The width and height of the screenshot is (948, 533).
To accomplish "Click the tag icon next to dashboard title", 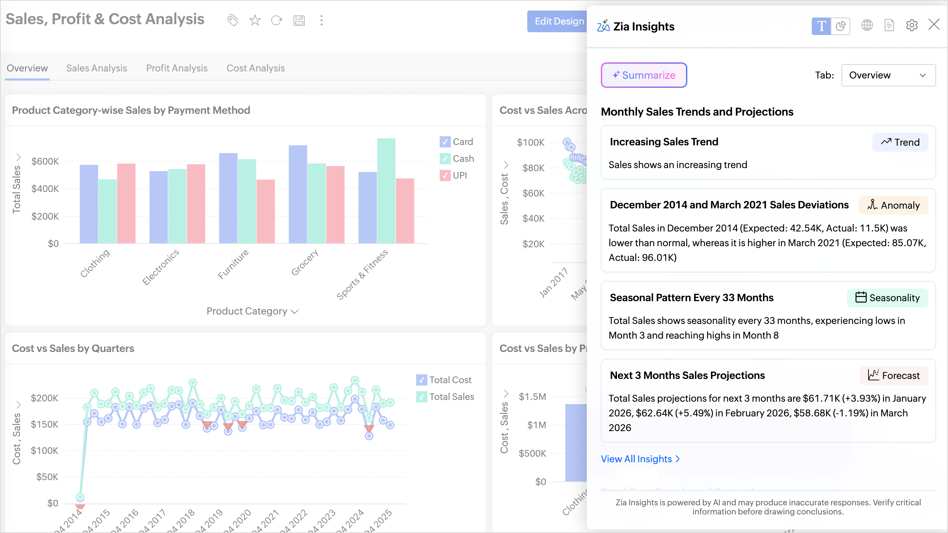I will point(233,21).
